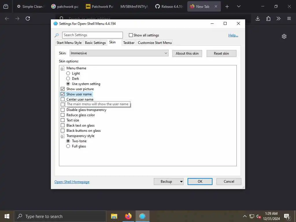The image size is (296, 222).
Task: Open the Basic Settings tab
Action: [95, 43]
